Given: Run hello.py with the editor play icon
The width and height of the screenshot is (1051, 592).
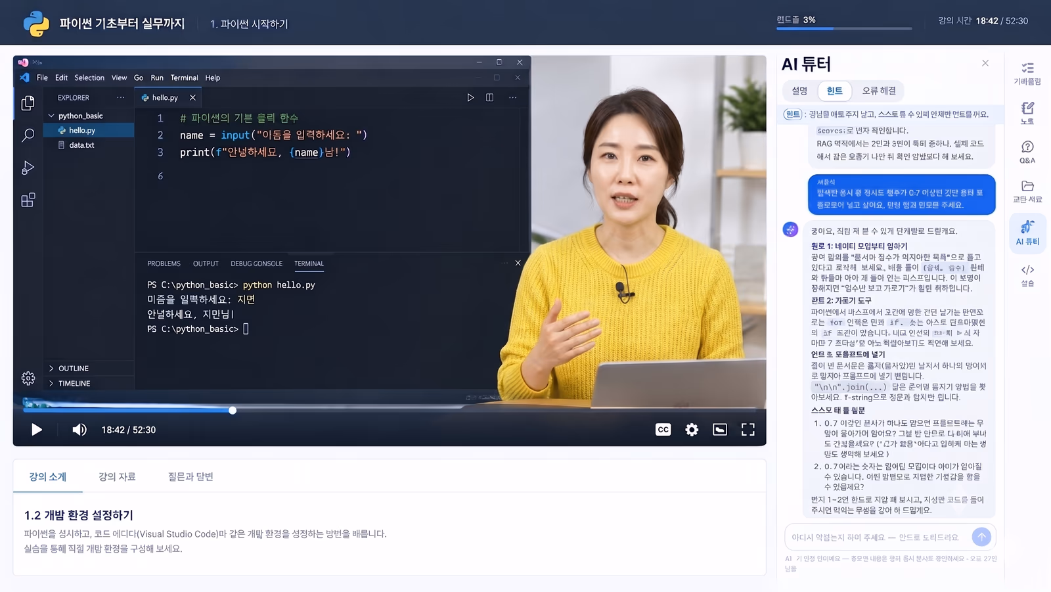Looking at the screenshot, I should click(x=470, y=97).
